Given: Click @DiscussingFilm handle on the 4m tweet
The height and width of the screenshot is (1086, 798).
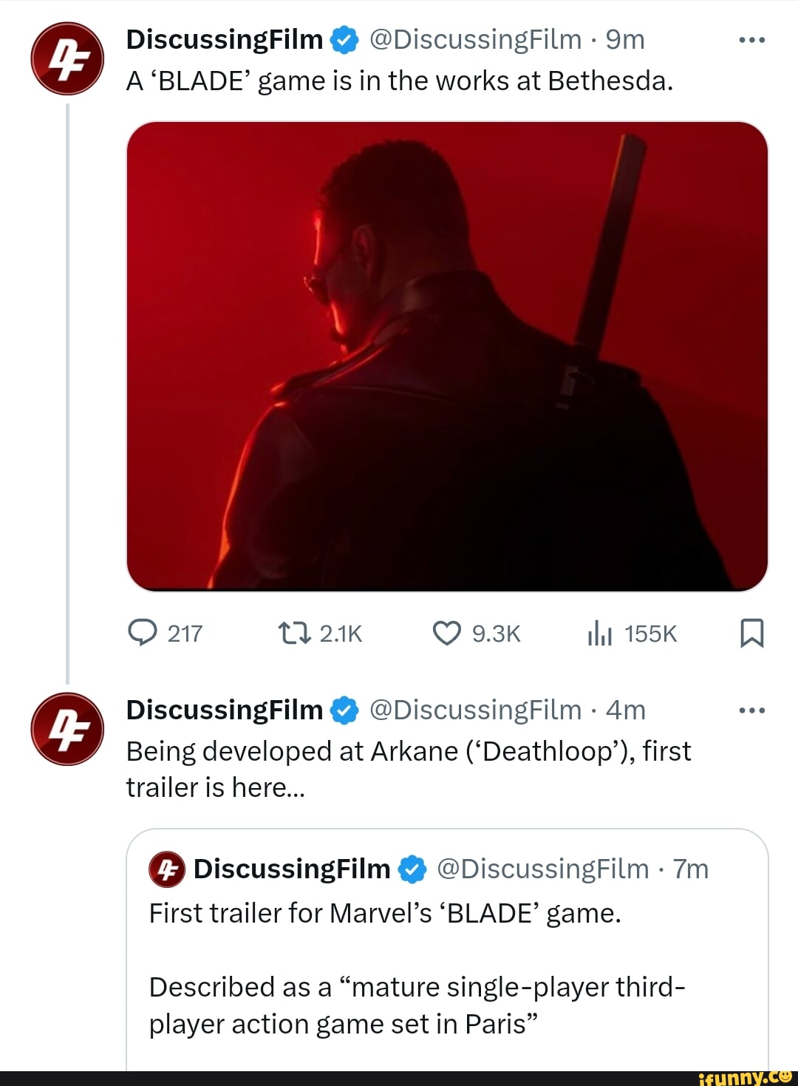Looking at the screenshot, I should pyautogui.click(x=475, y=710).
